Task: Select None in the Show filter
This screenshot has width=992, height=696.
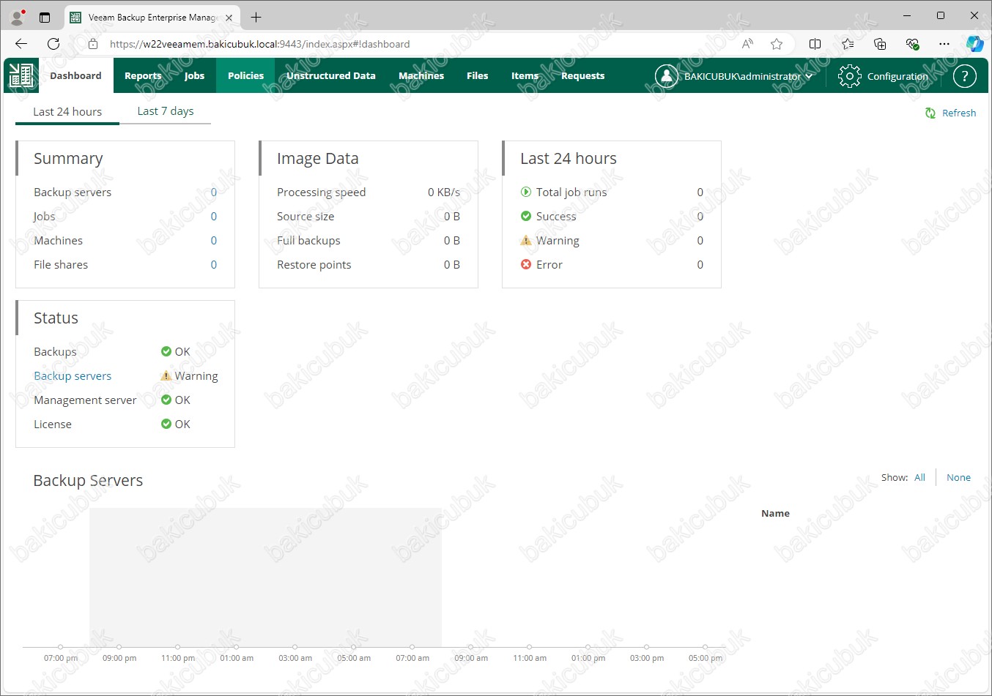Action: (958, 477)
